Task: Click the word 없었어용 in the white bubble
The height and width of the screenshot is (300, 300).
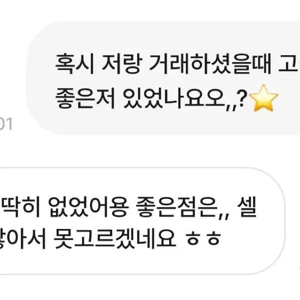Action: point(88,208)
